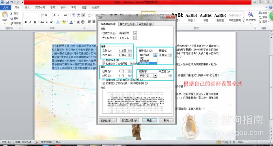Select the font color A icon
273x146 pixels.
tap(71, 22)
